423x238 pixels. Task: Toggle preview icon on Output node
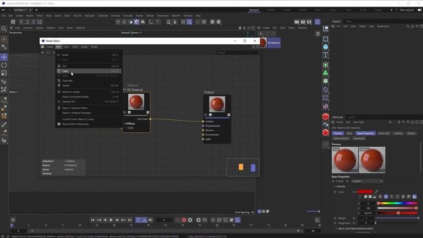coord(210,114)
